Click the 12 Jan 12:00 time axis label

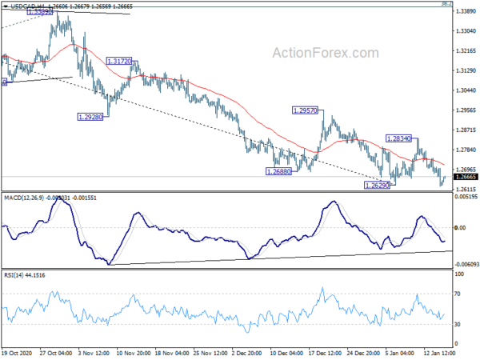[x=440, y=353]
